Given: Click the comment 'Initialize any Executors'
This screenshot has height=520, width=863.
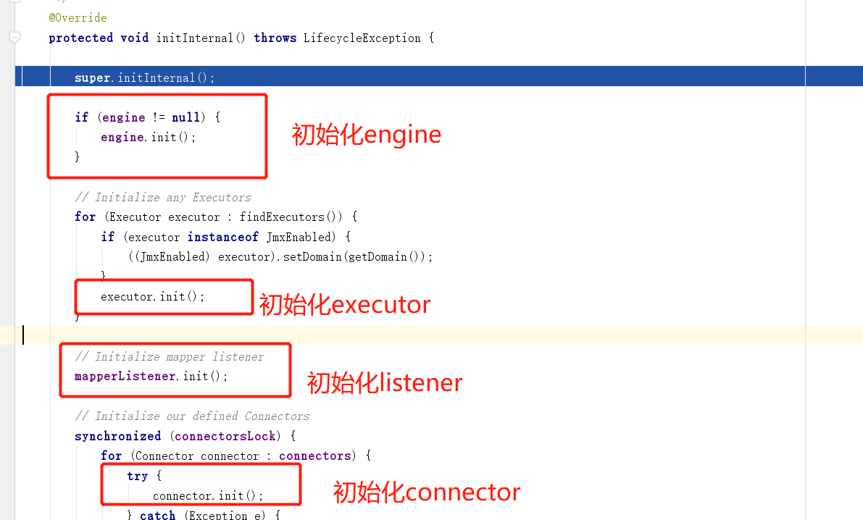Looking at the screenshot, I should pyautogui.click(x=163, y=197).
